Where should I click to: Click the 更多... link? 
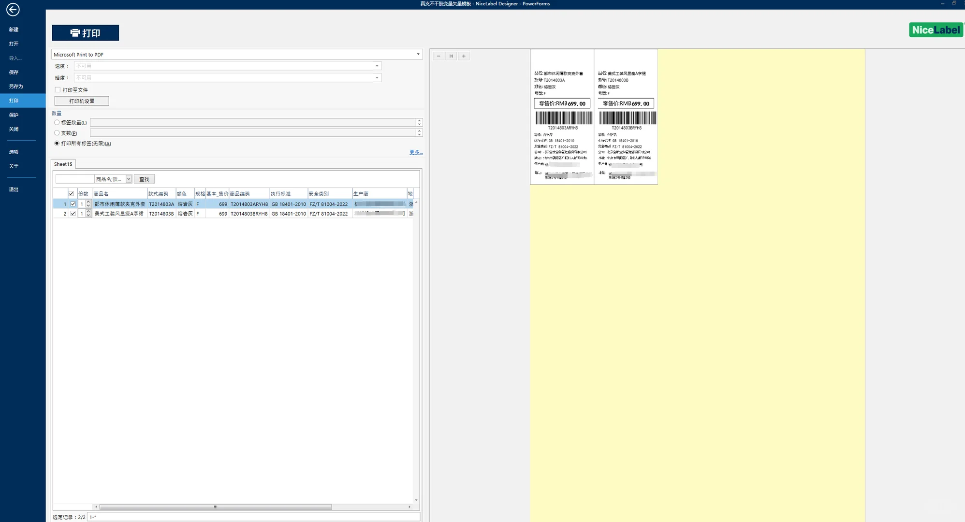415,152
